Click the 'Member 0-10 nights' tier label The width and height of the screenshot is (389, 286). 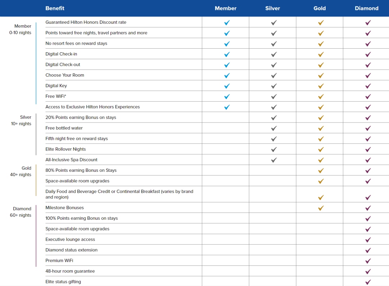click(x=20, y=29)
